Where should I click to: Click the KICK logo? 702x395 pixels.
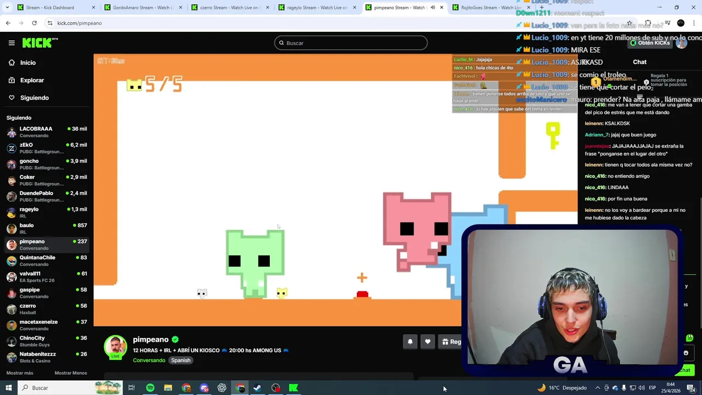pos(40,43)
